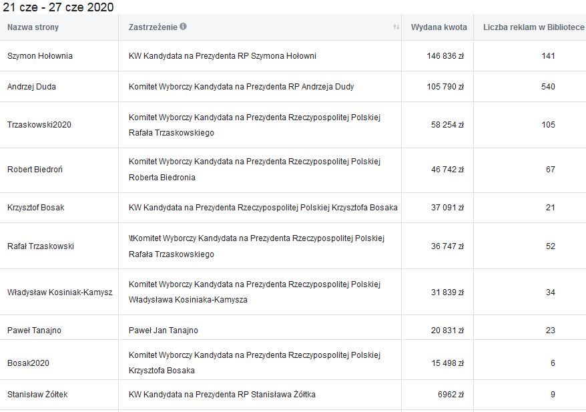Open the Robert Biedroń page name
This screenshot has height=412, width=586.
(35, 170)
